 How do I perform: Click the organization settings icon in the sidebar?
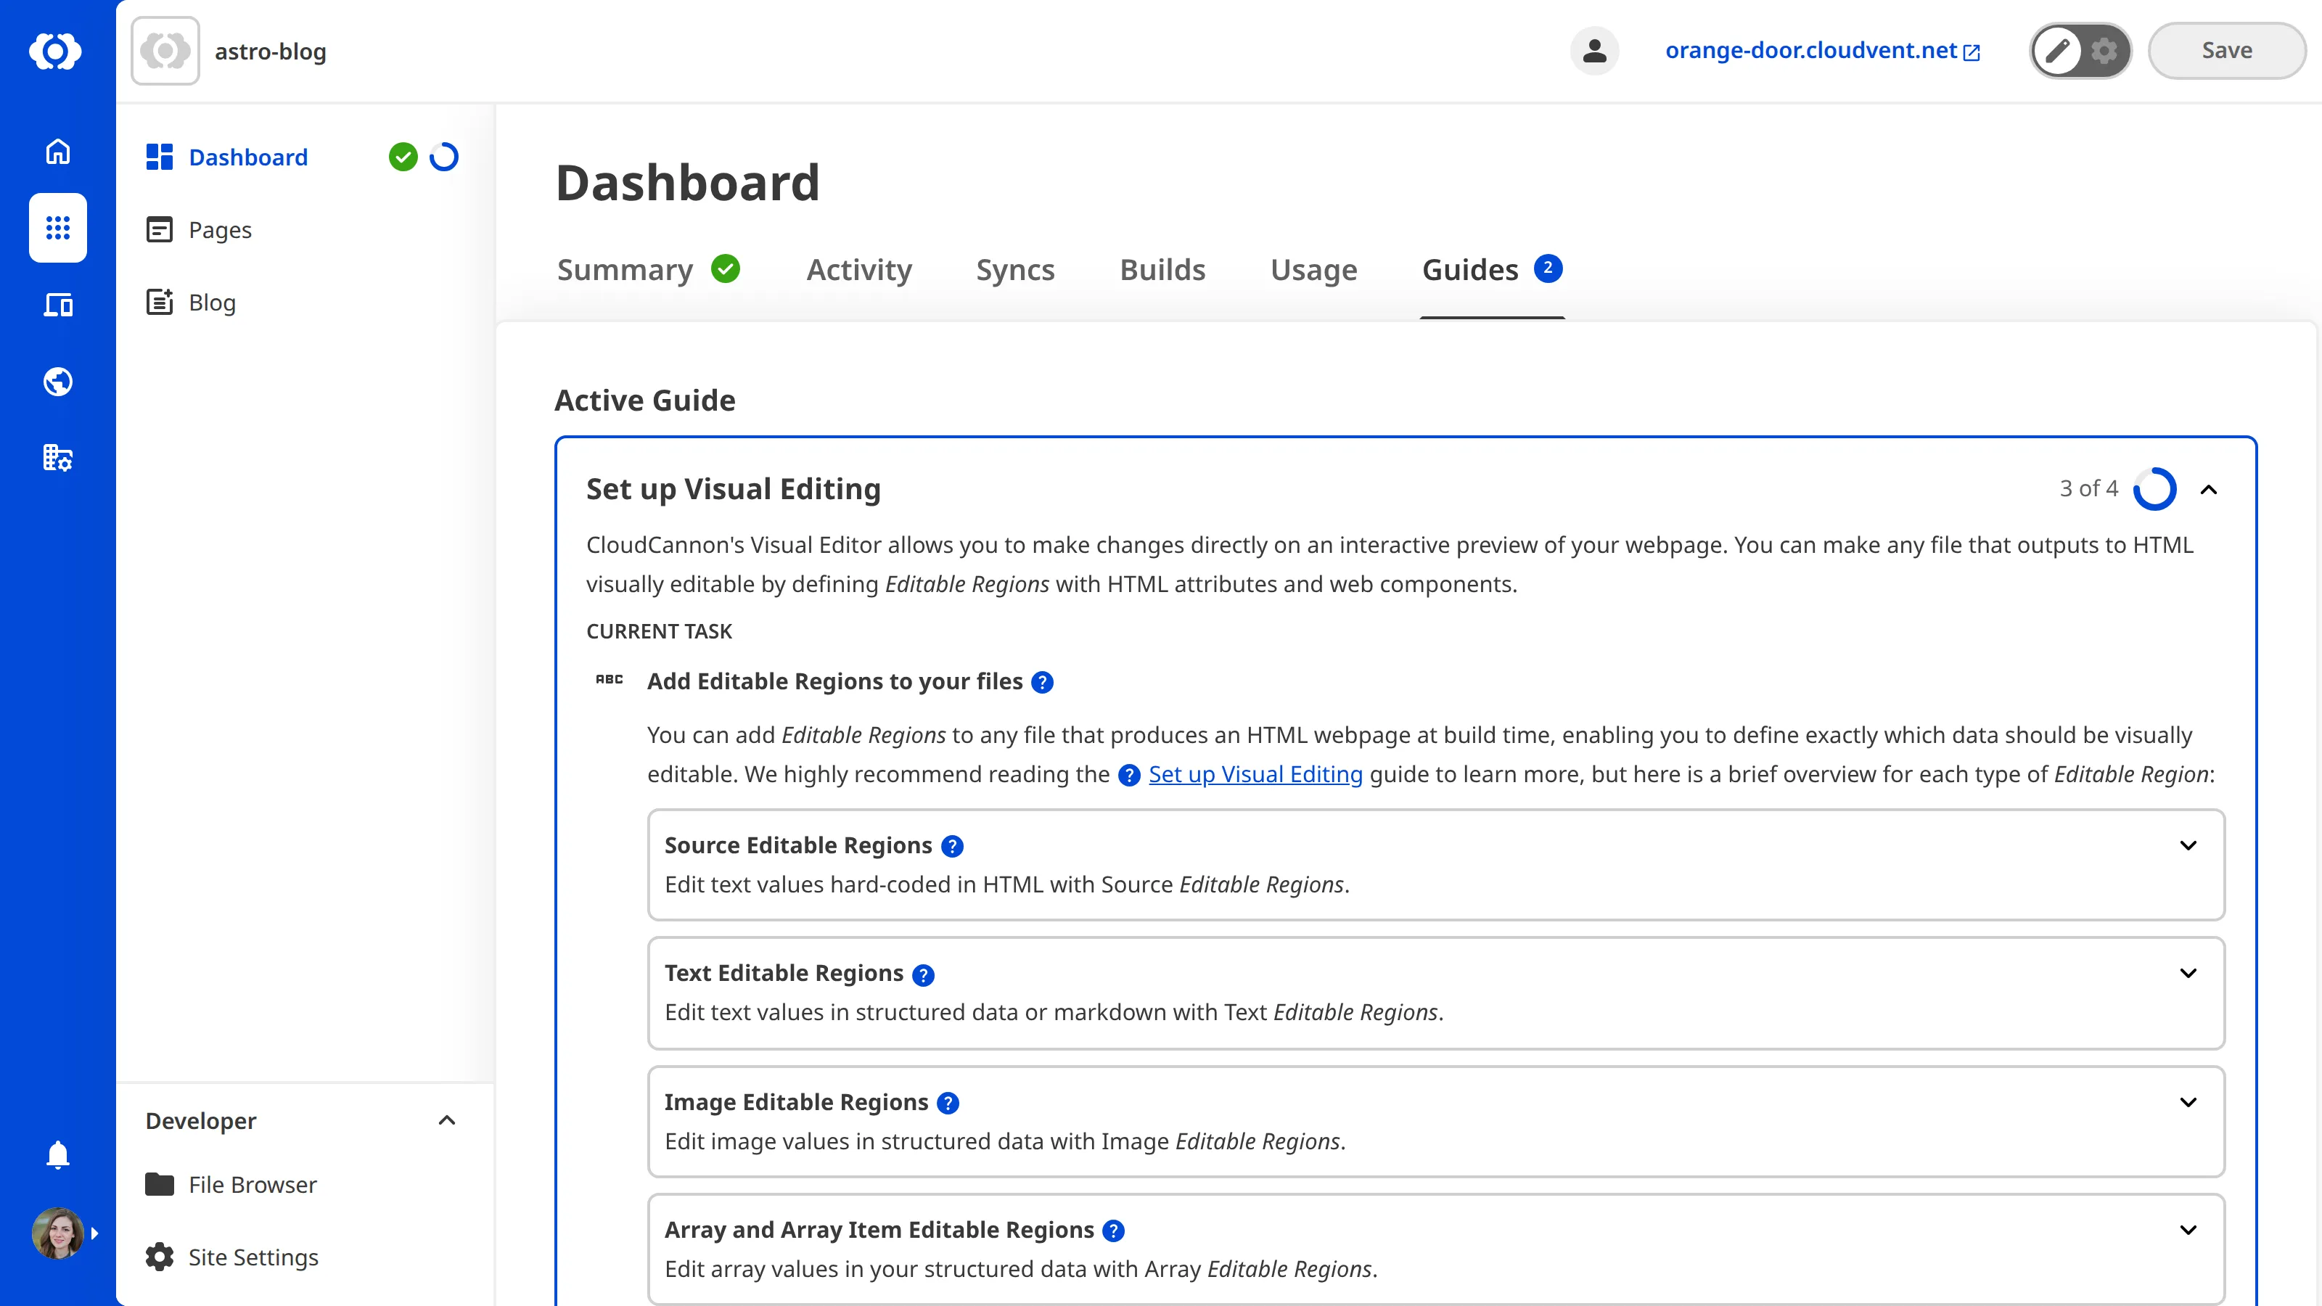(x=57, y=458)
